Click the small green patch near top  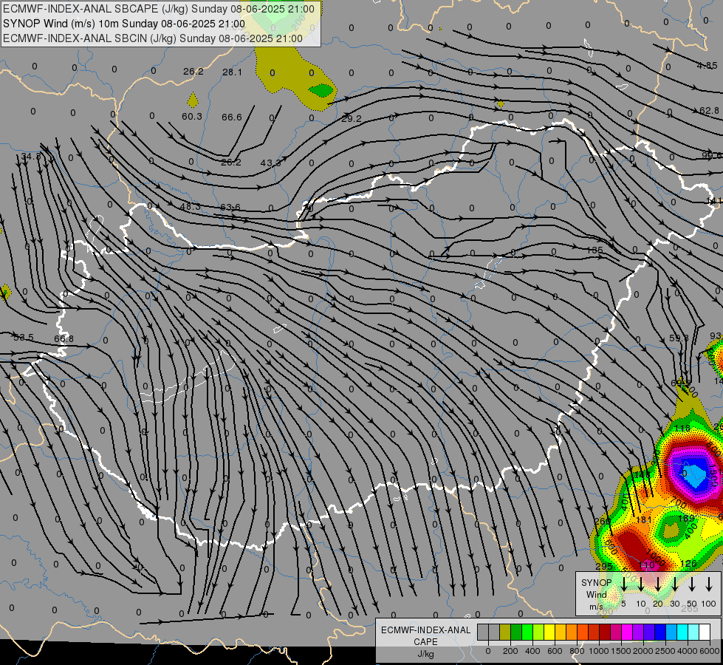pyautogui.click(x=321, y=90)
